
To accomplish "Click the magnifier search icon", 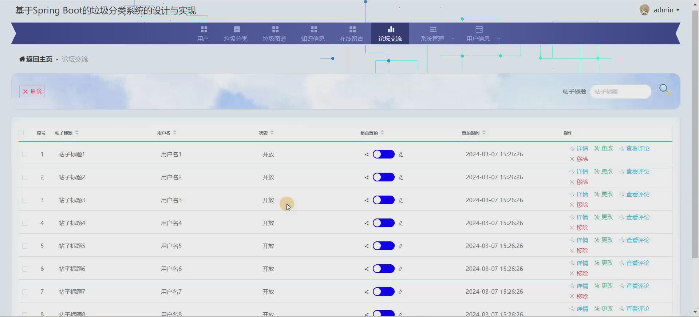I will coord(665,90).
